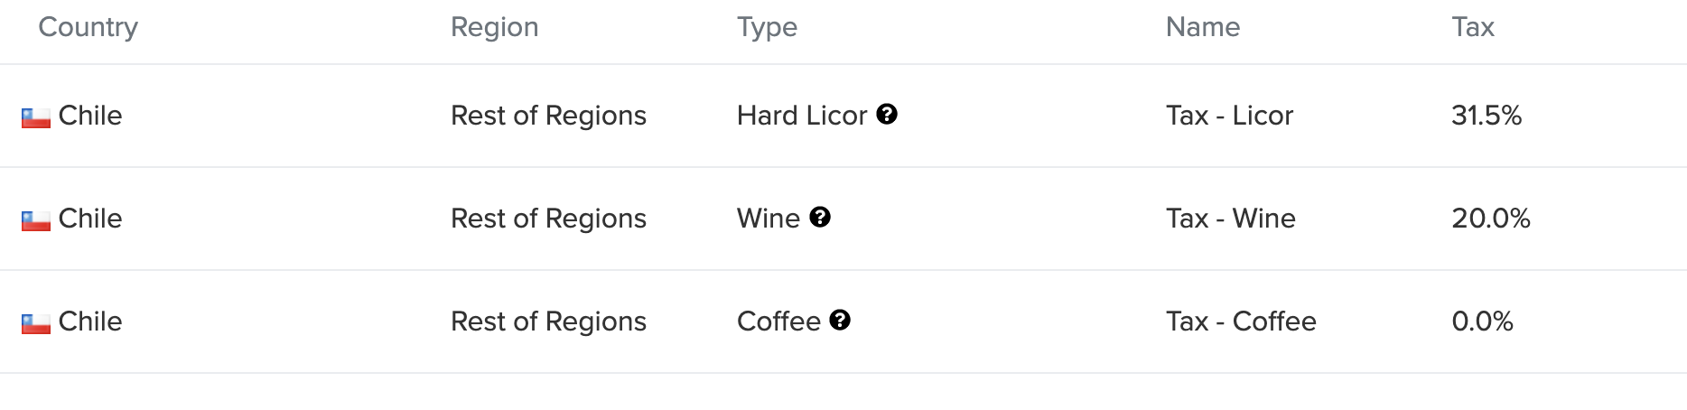The width and height of the screenshot is (1687, 410).
Task: Select the 0.0% tax value
Action: tap(1482, 321)
